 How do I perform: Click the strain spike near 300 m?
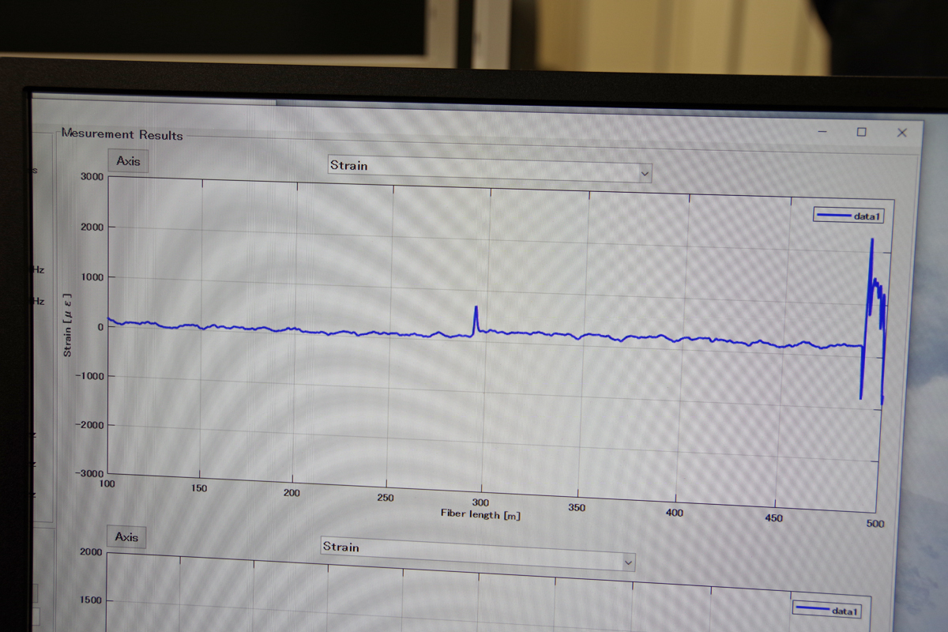point(476,320)
